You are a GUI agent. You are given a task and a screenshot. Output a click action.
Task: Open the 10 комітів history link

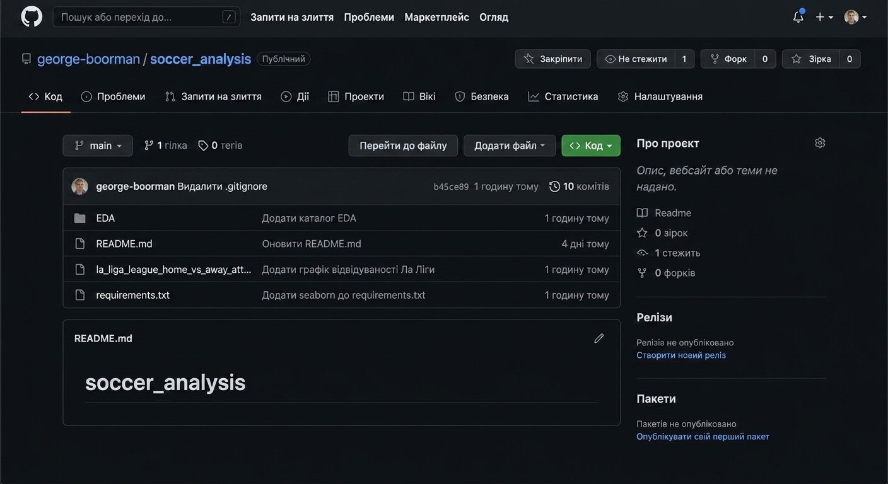579,187
